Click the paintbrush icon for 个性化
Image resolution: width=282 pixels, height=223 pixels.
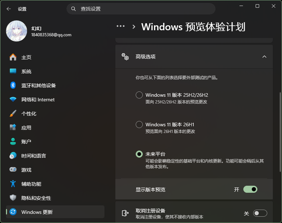click(x=13, y=113)
